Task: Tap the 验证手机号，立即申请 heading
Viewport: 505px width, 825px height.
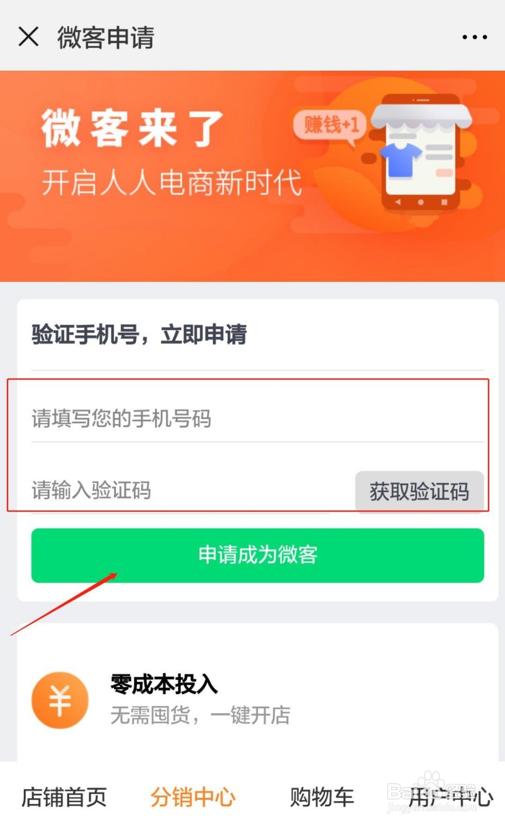Action: coord(139,334)
